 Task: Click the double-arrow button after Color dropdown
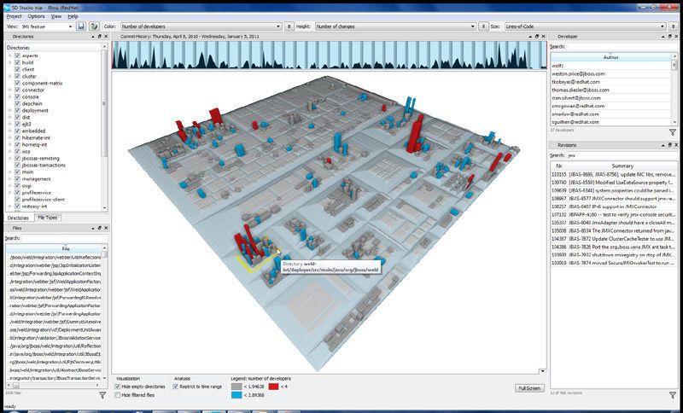[289, 26]
